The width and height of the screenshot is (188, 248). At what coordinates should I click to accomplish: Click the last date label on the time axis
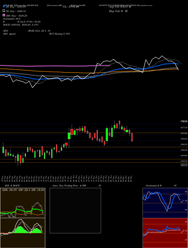pyautogui.click(x=132, y=178)
